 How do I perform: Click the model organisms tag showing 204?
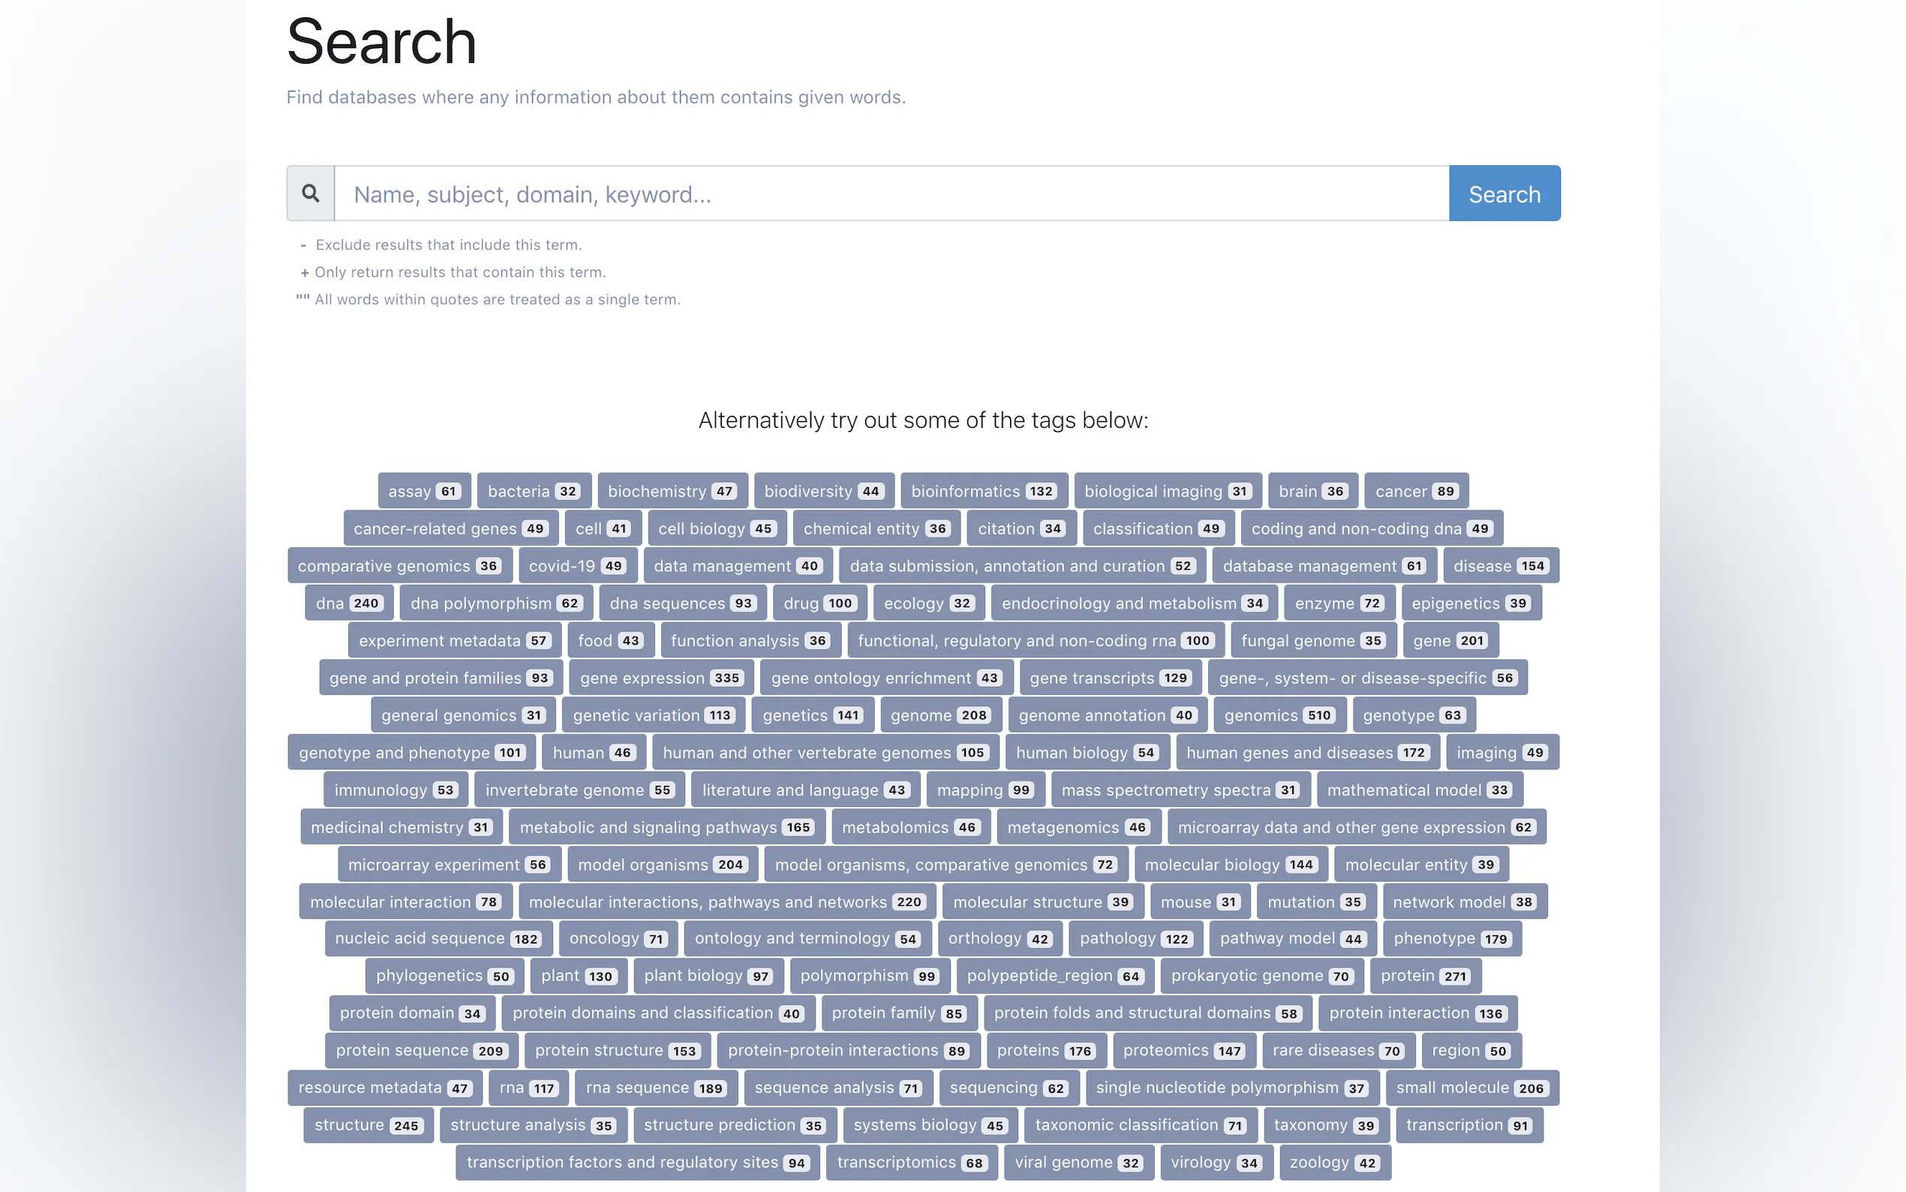tap(661, 865)
